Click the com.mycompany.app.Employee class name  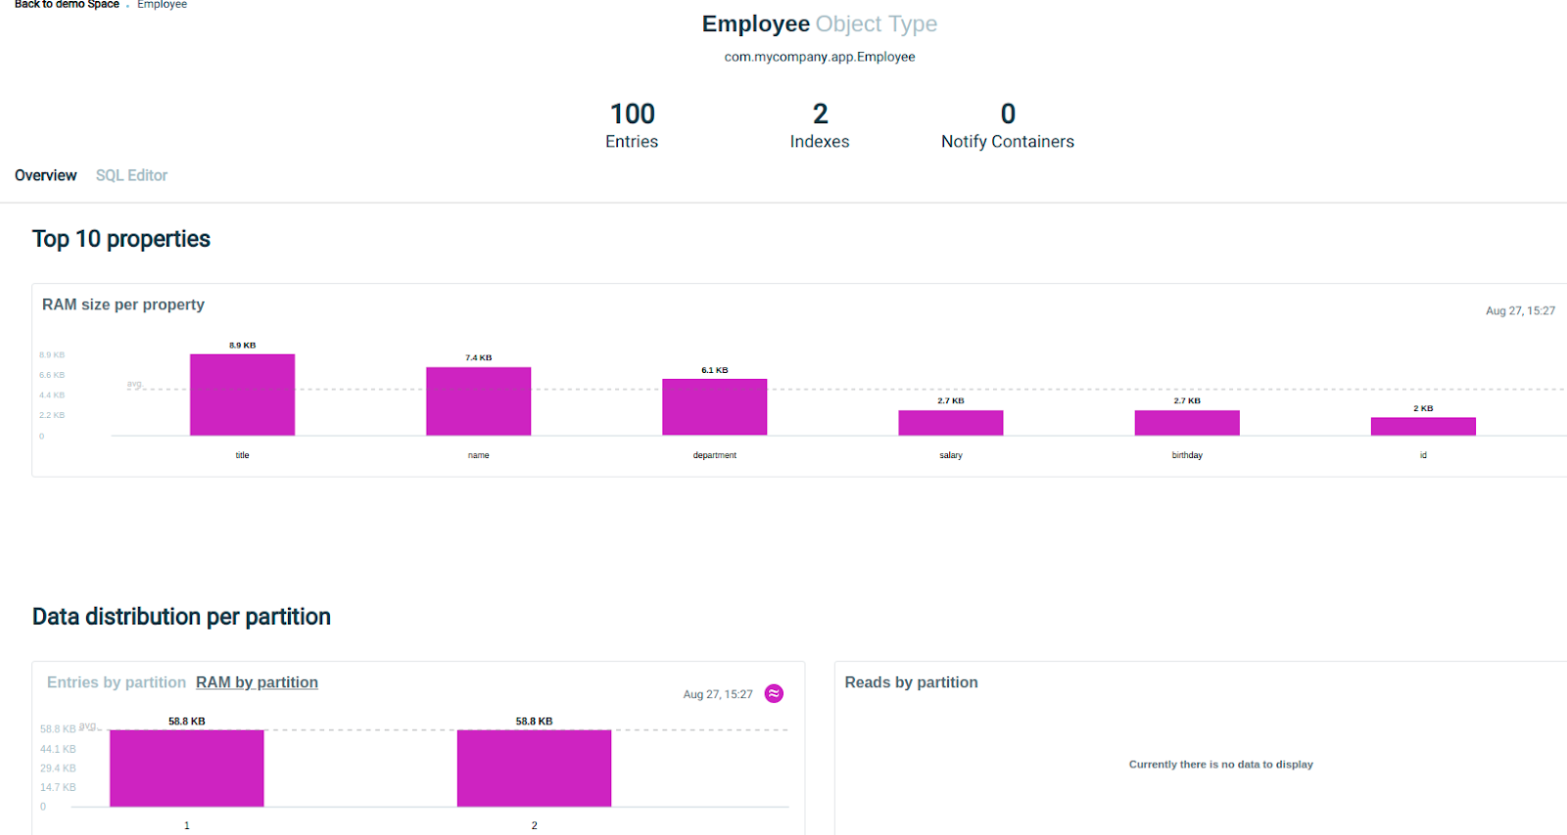coord(820,57)
